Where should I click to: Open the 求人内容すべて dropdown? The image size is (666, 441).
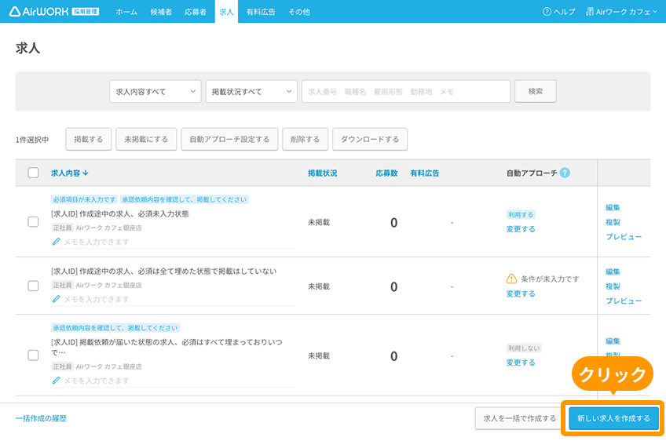click(155, 91)
